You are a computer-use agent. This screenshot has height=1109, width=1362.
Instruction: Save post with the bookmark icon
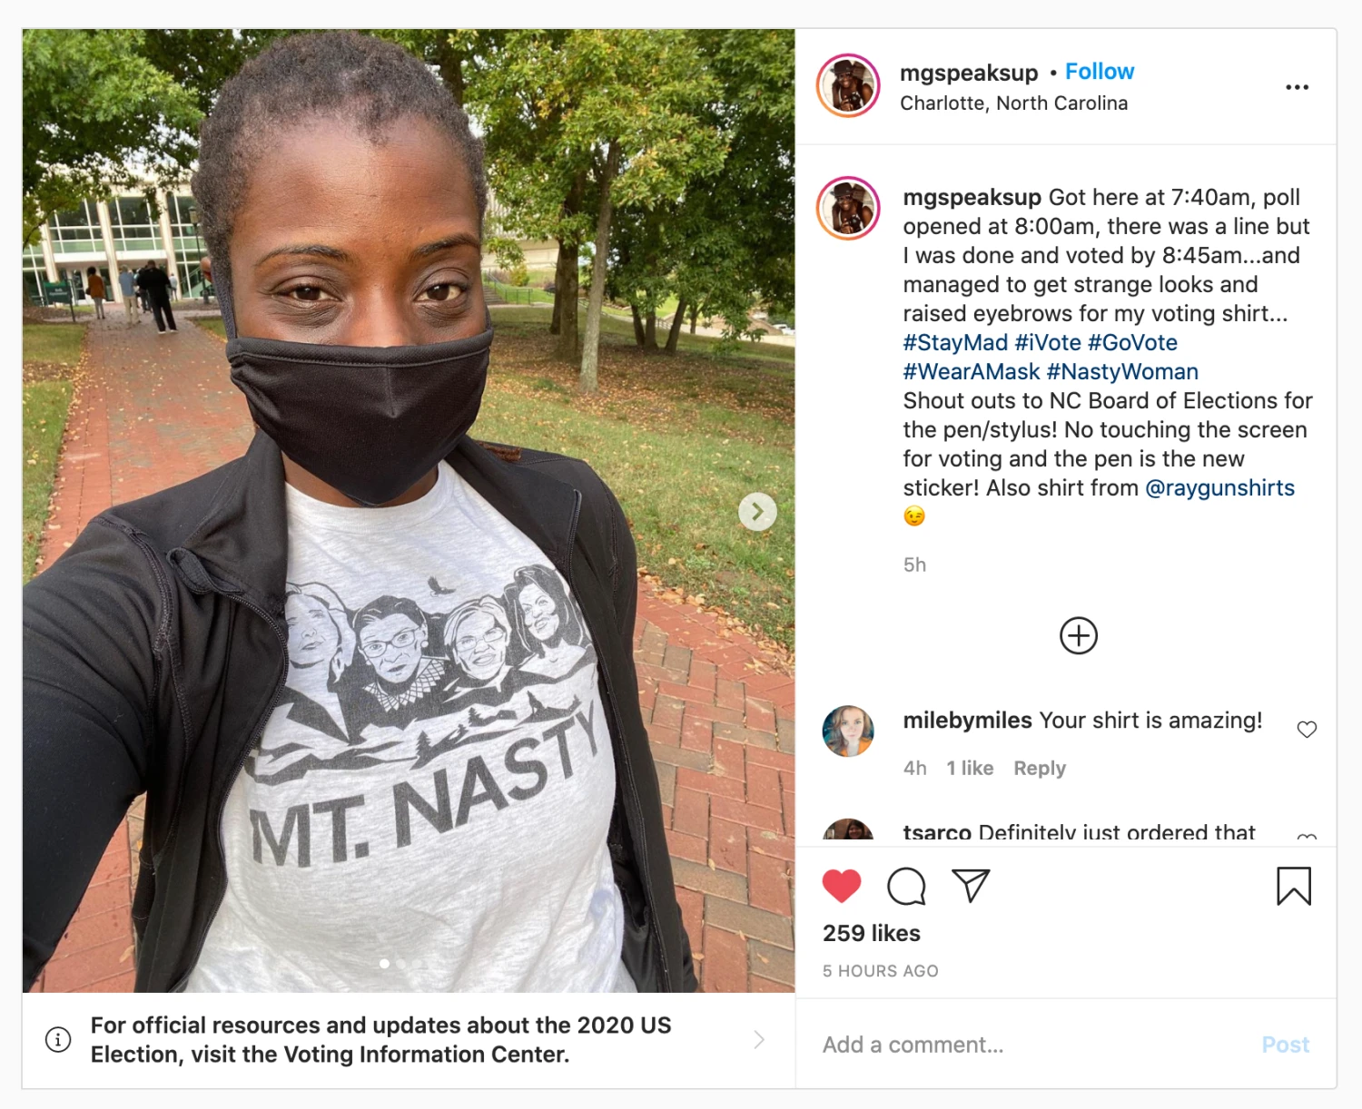[x=1293, y=886]
